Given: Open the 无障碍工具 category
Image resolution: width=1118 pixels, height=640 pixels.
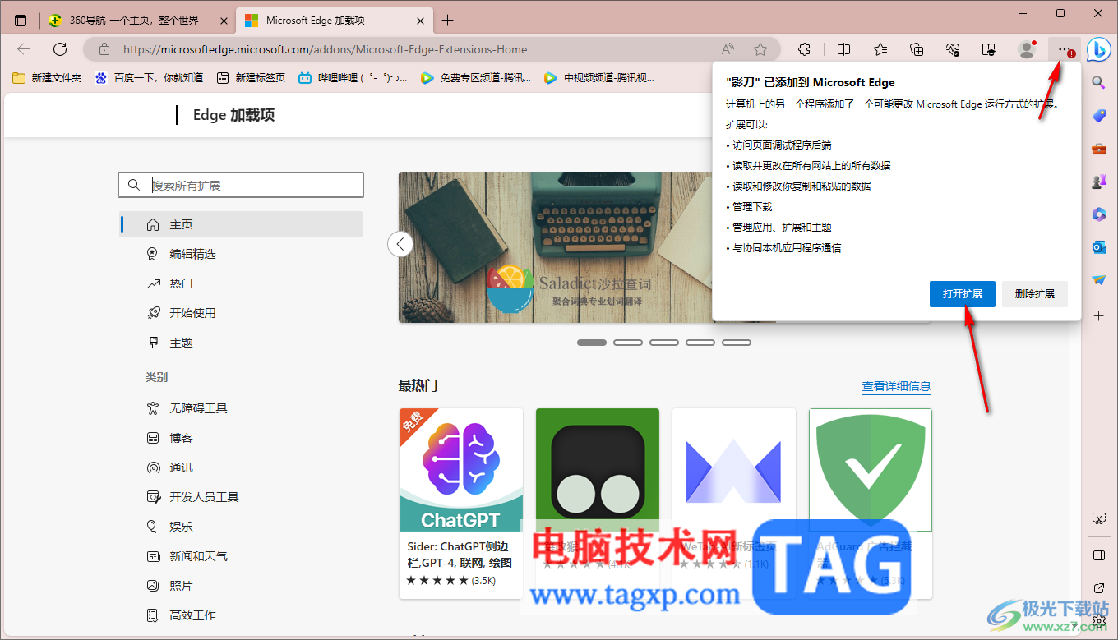Looking at the screenshot, I should pyautogui.click(x=241, y=408).
